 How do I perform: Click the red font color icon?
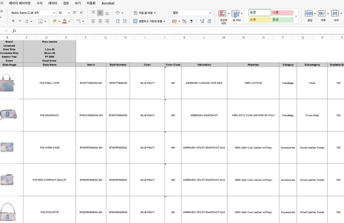click(64, 21)
